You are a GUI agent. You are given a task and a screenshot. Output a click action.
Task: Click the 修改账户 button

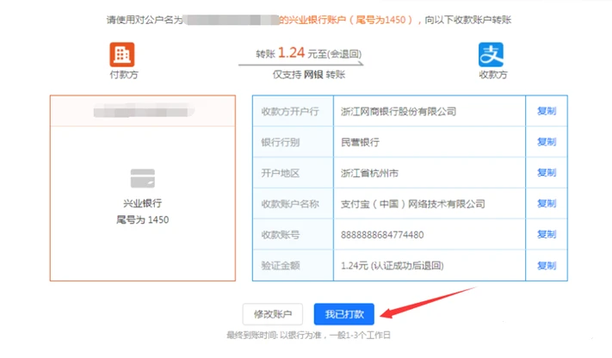pyautogui.click(x=273, y=314)
